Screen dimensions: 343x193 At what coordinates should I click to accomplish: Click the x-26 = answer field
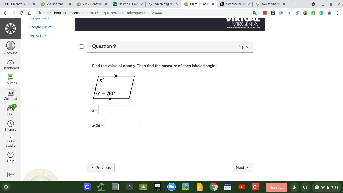122,125
